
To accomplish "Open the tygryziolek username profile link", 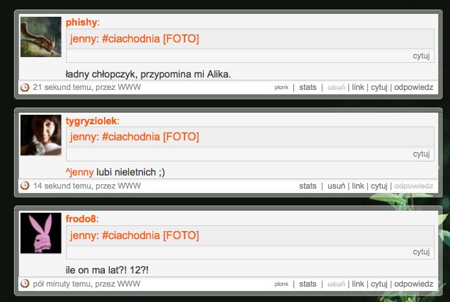I will pos(92,121).
